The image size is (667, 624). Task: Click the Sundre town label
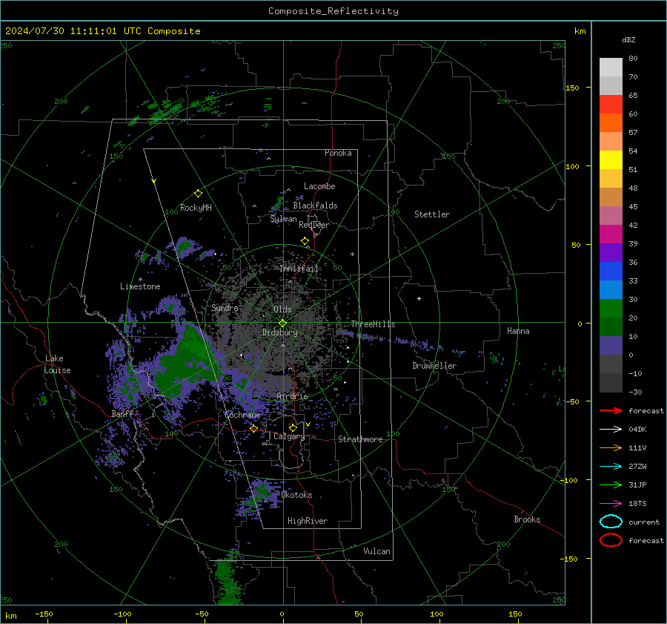click(225, 308)
